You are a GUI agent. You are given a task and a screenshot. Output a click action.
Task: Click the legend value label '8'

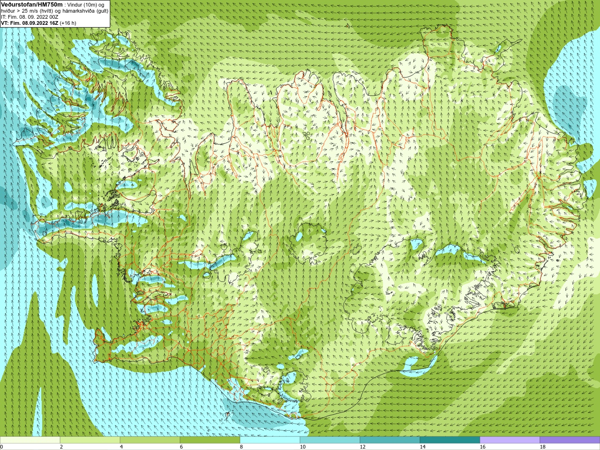(x=241, y=447)
